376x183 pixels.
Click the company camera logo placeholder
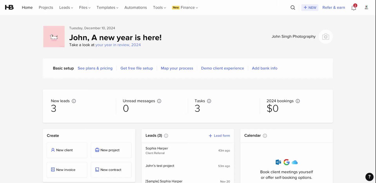[x=326, y=37]
